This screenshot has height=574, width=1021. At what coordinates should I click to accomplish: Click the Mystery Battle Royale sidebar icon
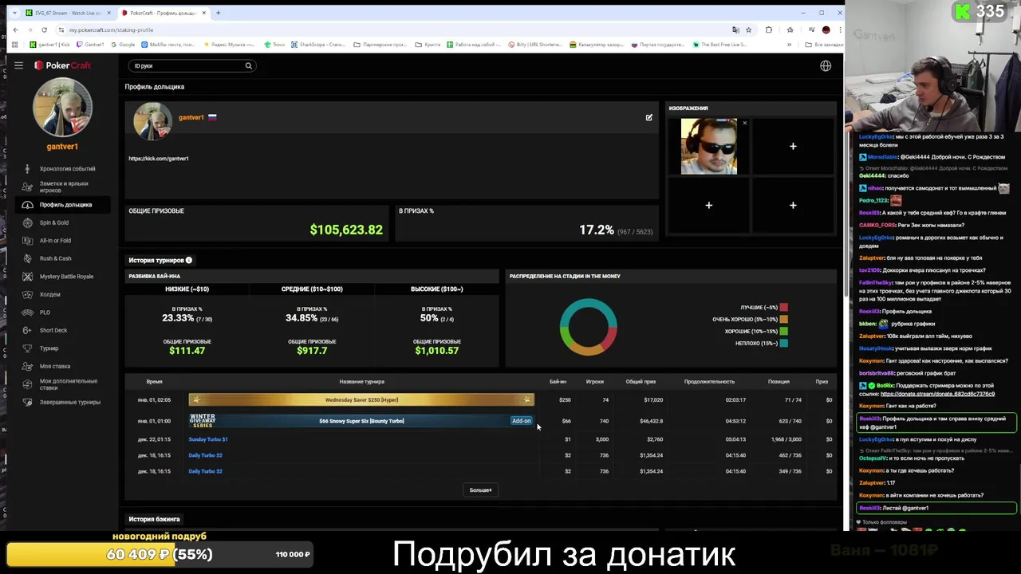[x=27, y=277]
